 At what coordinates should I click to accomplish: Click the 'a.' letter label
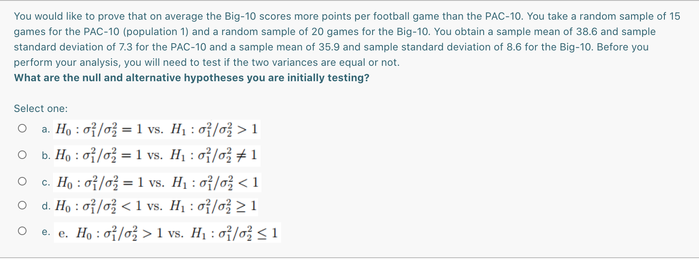point(46,129)
